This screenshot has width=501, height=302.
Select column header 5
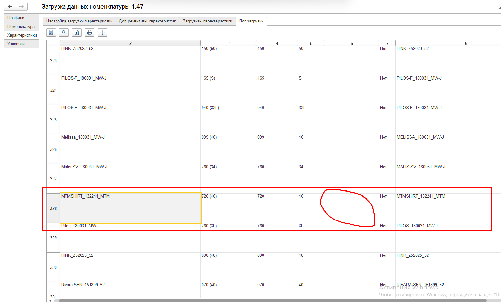311,43
